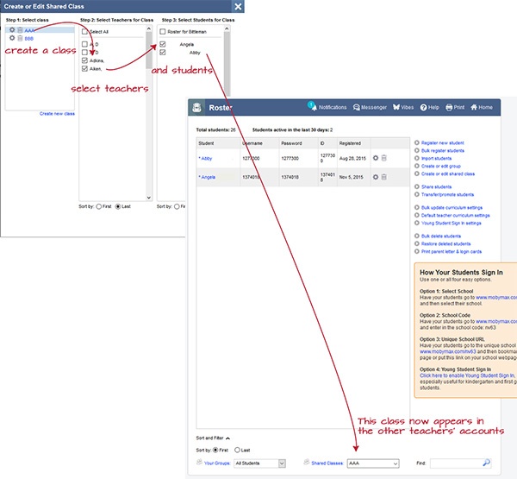Click trash icon next to class BBB
This screenshot has height=479, width=517.
tap(20, 38)
